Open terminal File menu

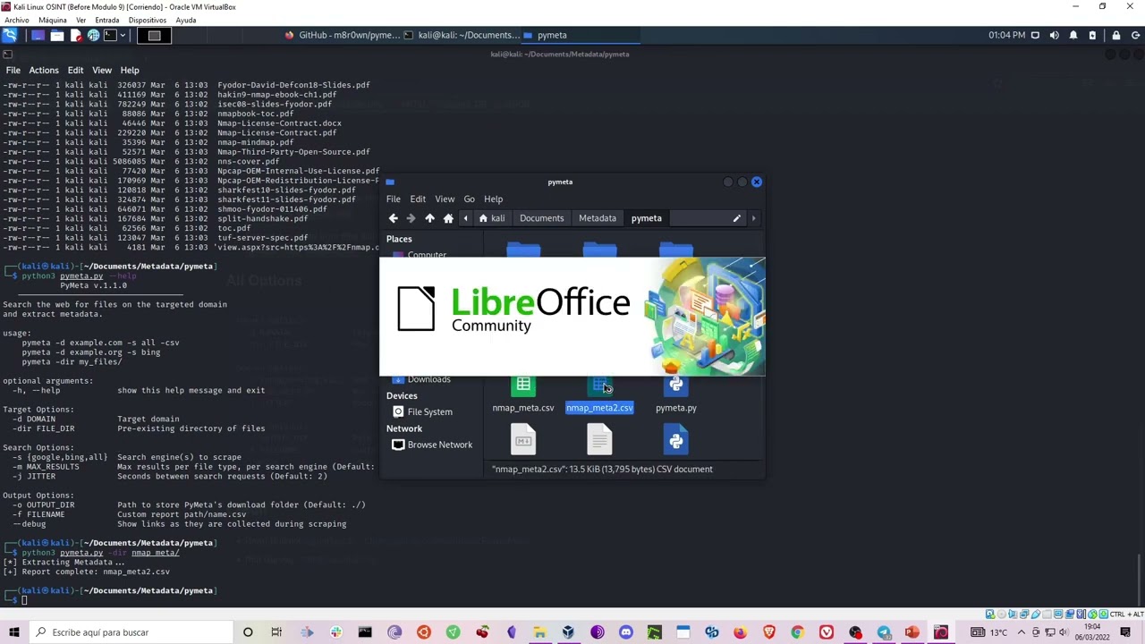click(13, 70)
